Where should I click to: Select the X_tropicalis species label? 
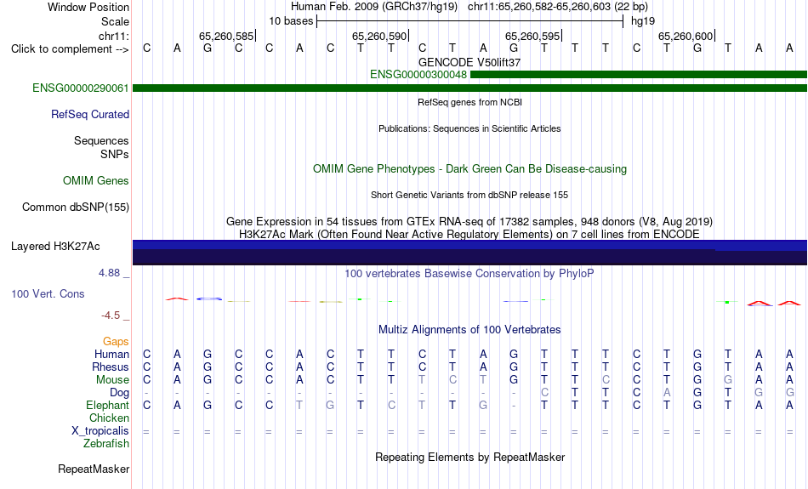(x=100, y=431)
